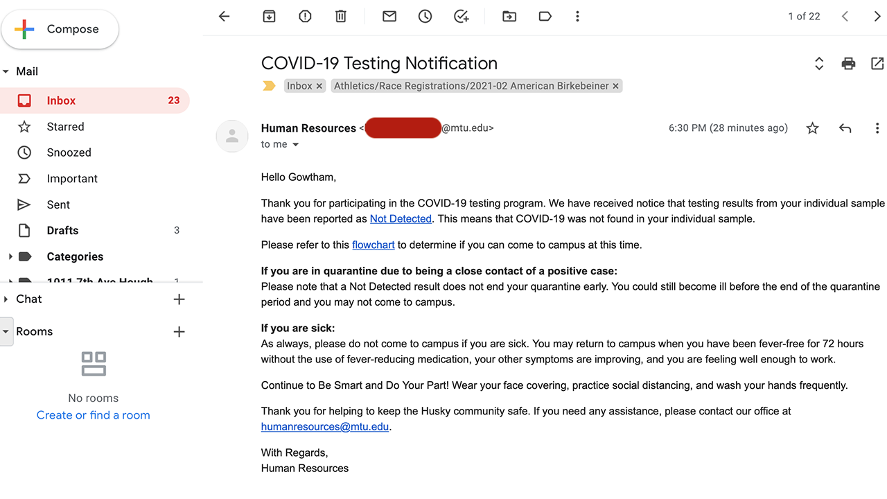Open the Starred folder
887x499 pixels.
pyautogui.click(x=65, y=127)
